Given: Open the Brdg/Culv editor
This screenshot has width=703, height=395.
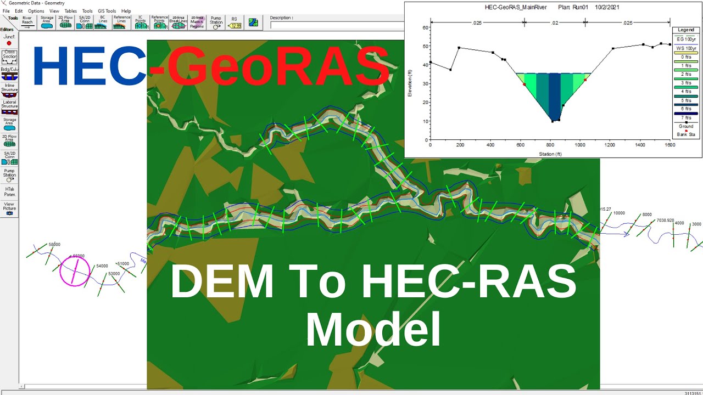Looking at the screenshot, I should 9,74.
